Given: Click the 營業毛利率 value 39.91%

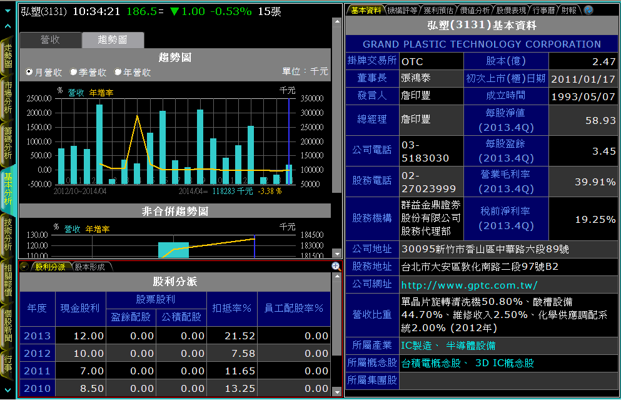Looking at the screenshot, I should point(595,182).
